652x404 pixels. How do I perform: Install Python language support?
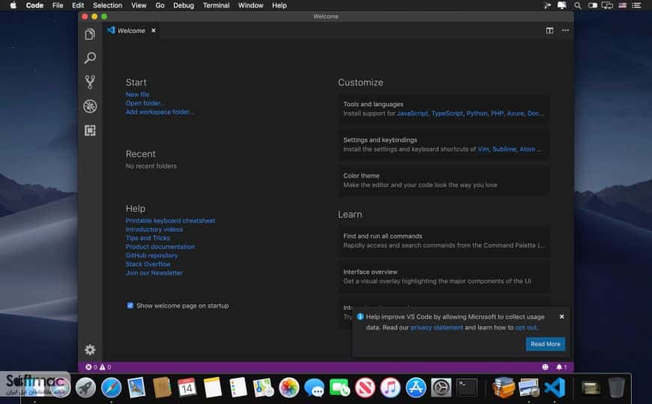click(x=477, y=114)
